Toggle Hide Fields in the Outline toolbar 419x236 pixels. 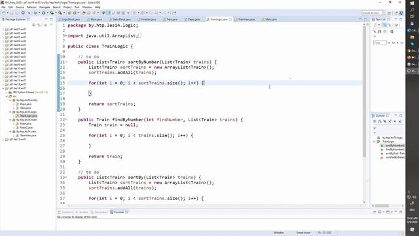tap(385, 121)
